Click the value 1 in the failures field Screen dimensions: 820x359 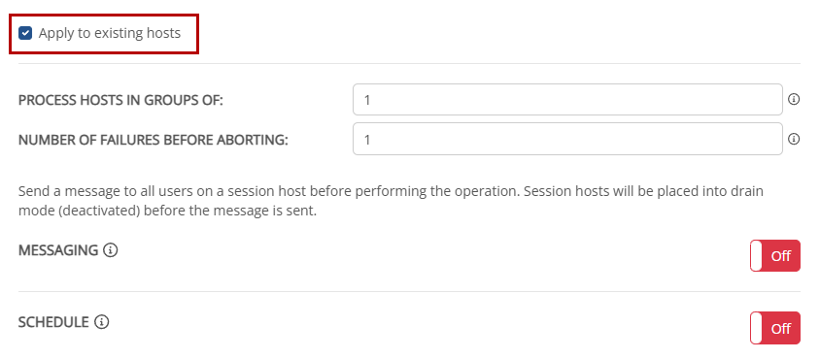(x=367, y=140)
